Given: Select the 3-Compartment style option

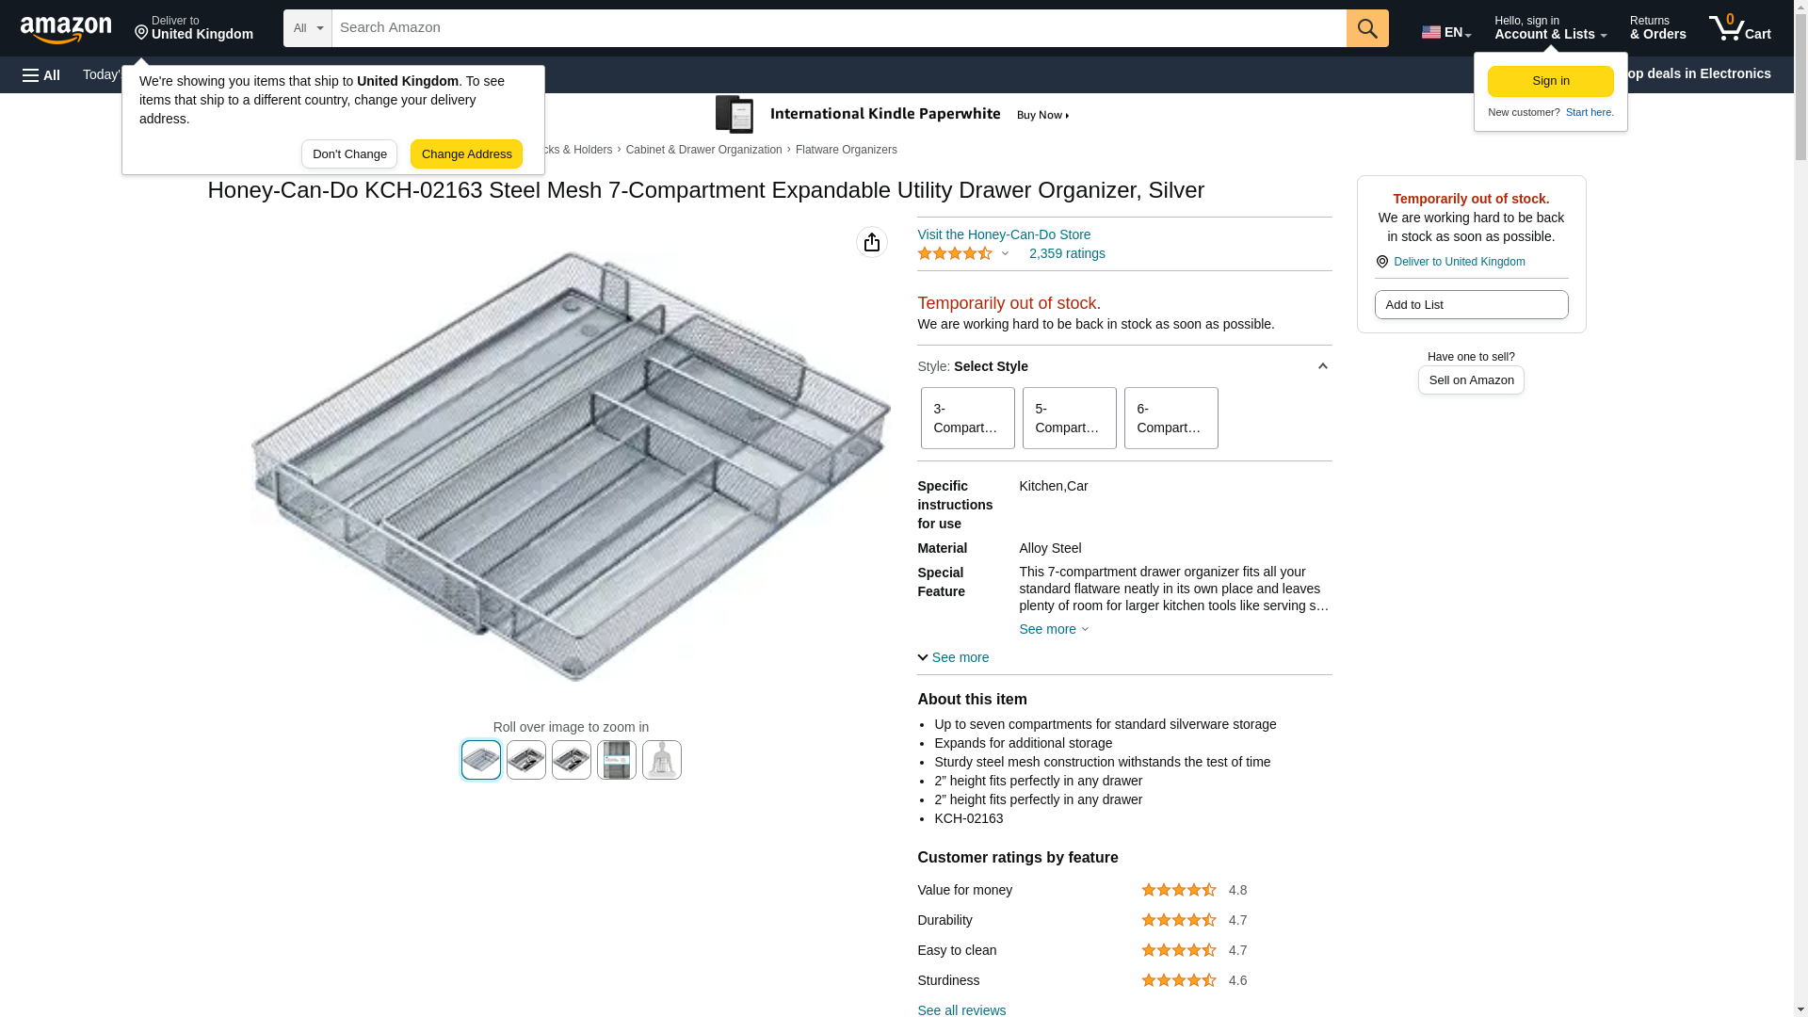Looking at the screenshot, I should click(x=967, y=418).
